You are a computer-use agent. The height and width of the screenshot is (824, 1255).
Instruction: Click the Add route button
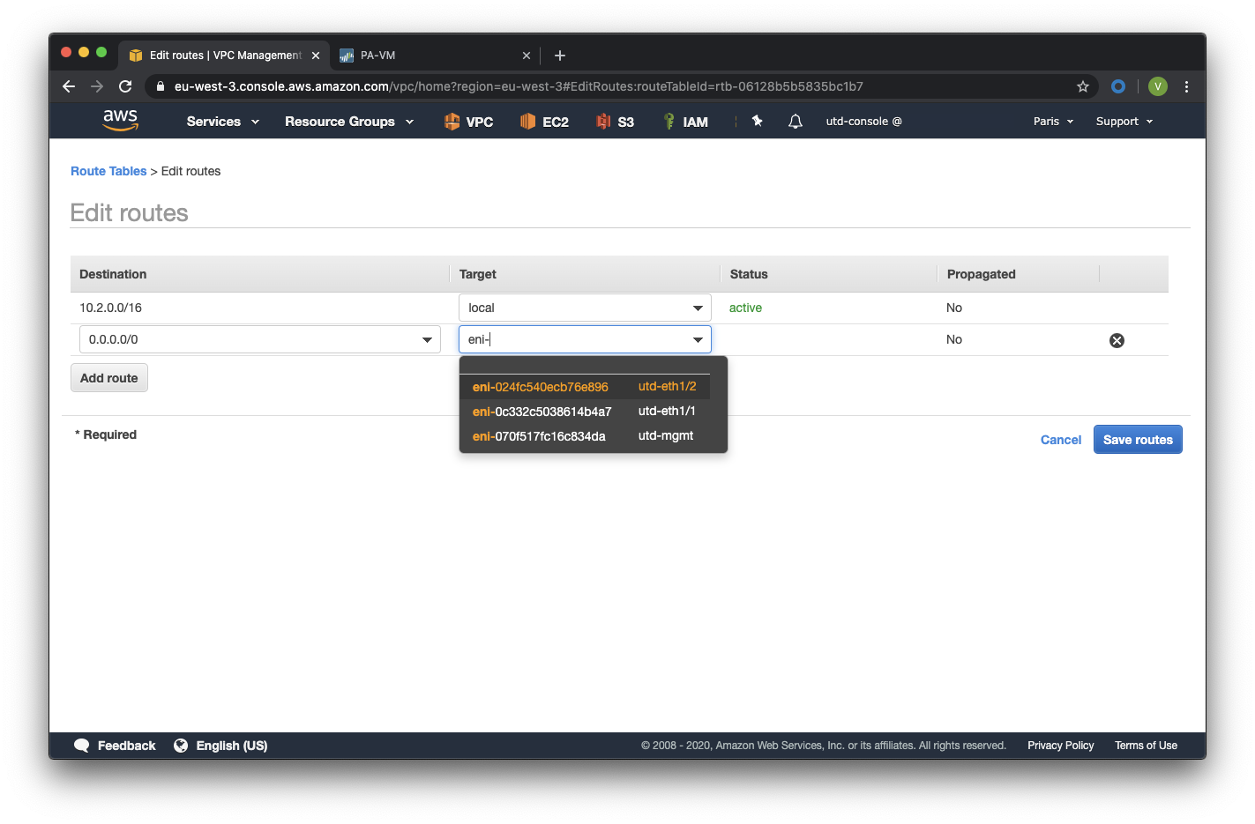(x=109, y=378)
